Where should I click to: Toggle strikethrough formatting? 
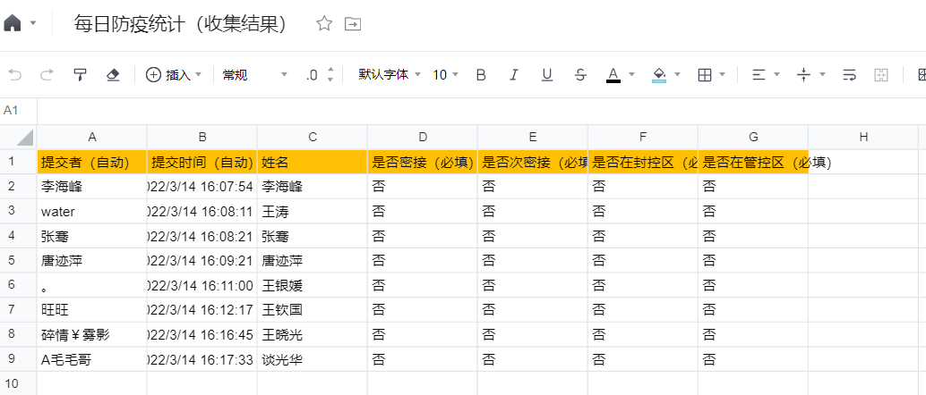tap(580, 75)
